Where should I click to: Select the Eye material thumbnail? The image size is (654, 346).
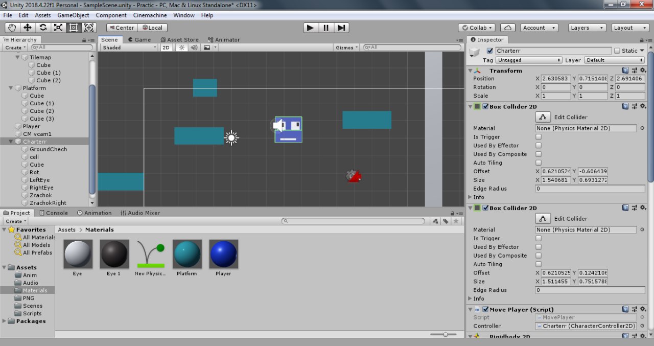tap(78, 254)
